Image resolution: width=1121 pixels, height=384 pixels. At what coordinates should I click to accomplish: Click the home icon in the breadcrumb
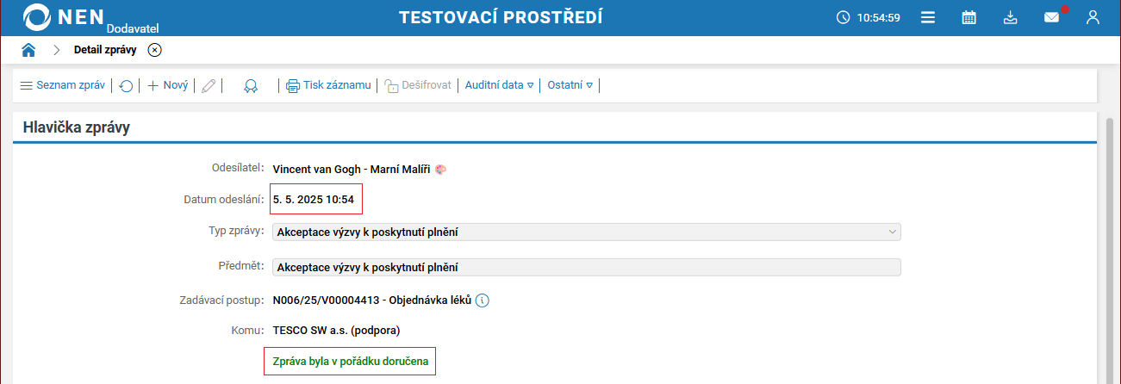[28, 50]
